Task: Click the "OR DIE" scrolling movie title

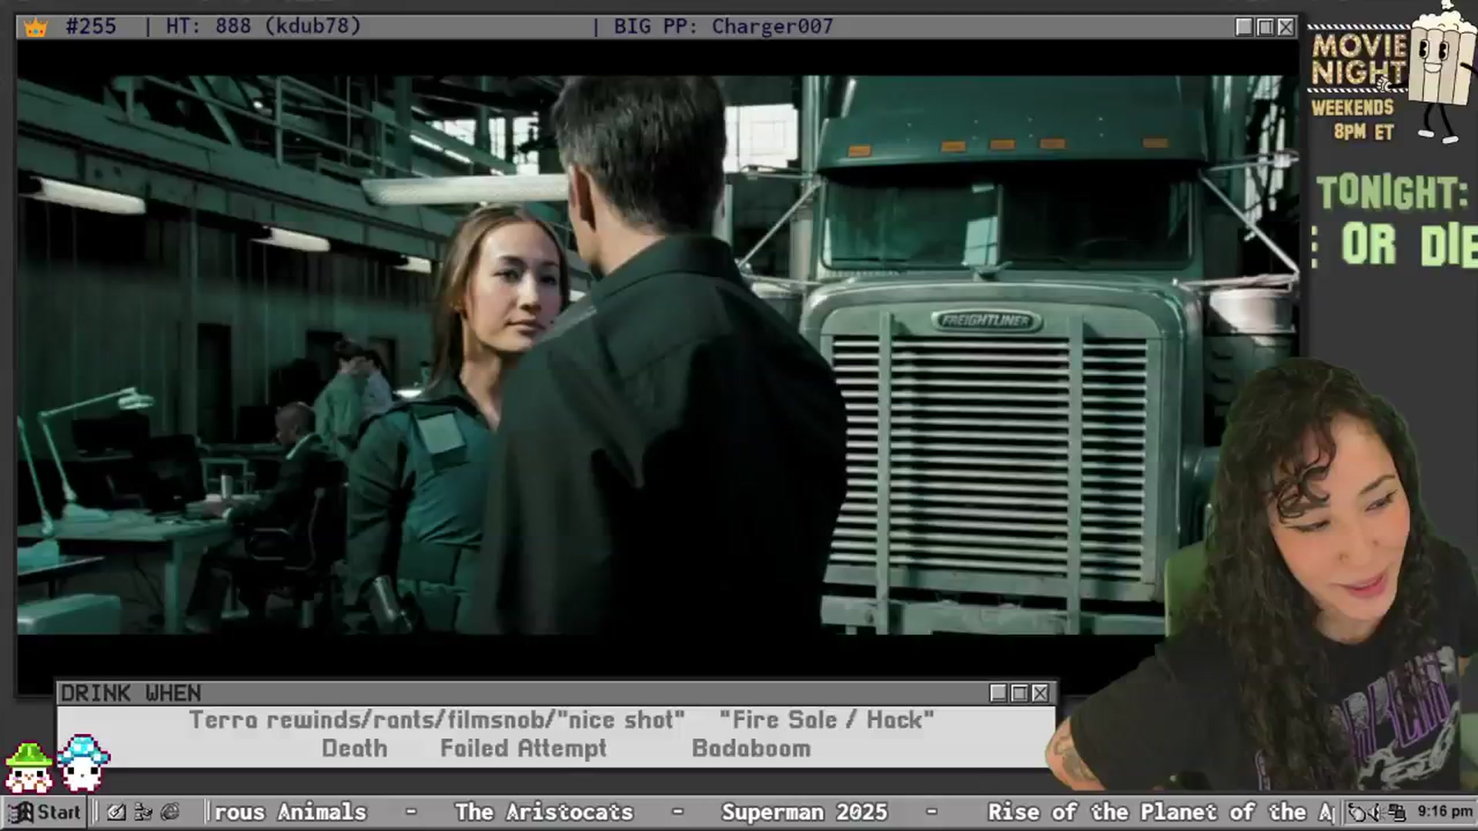Action: click(1409, 245)
